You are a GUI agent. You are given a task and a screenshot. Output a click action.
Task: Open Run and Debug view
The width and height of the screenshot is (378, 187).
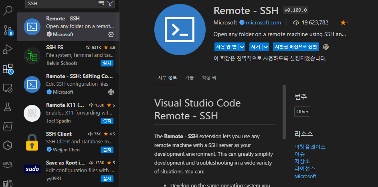[8, 49]
